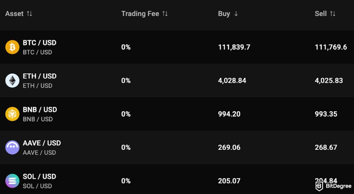The image size is (354, 194).
Task: Open the ETH / USD pair
Action: [39, 76]
